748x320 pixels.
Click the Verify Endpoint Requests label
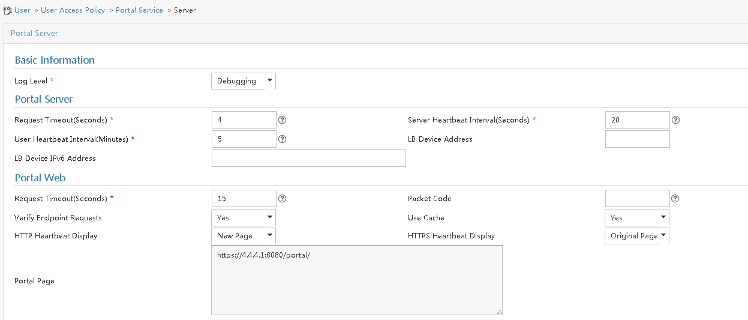tap(58, 218)
